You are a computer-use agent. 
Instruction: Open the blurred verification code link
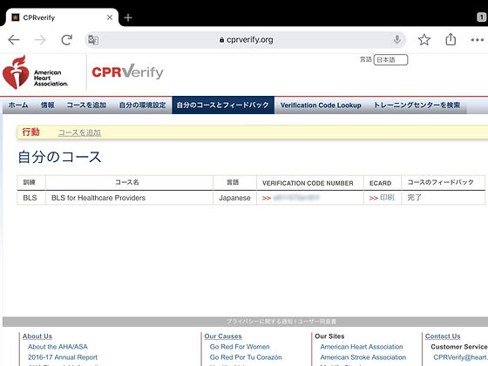(x=296, y=198)
